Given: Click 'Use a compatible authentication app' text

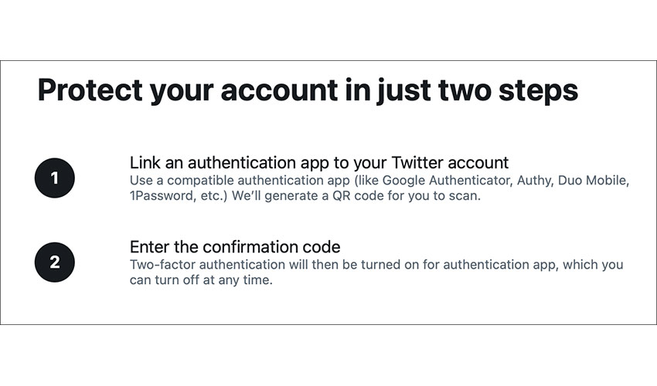Looking at the screenshot, I should (240, 181).
